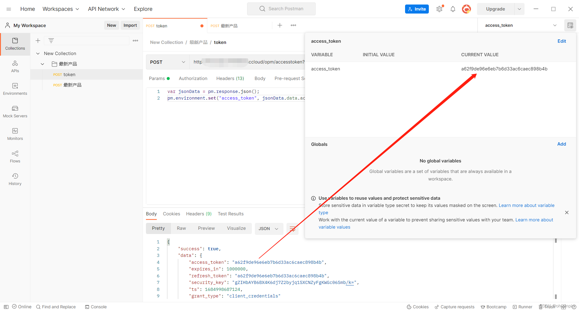Open the Authorization tab
The height and width of the screenshot is (311, 579).
pos(193,79)
